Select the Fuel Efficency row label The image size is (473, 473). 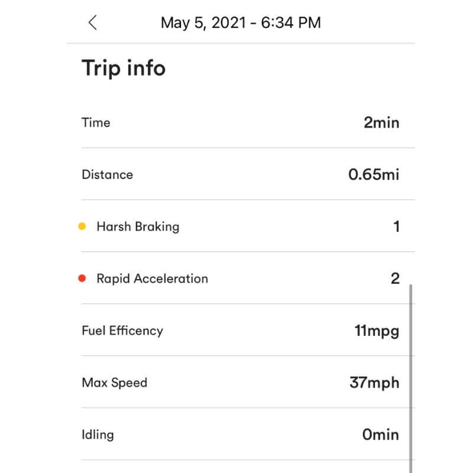(122, 331)
